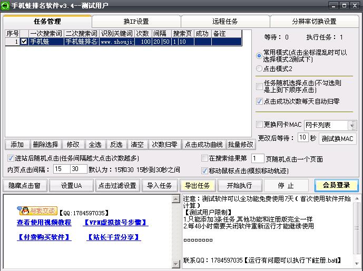This screenshot has height=271, width=363.
Task: Enable 更换网卡MAC checkbox
Action: 259,125
